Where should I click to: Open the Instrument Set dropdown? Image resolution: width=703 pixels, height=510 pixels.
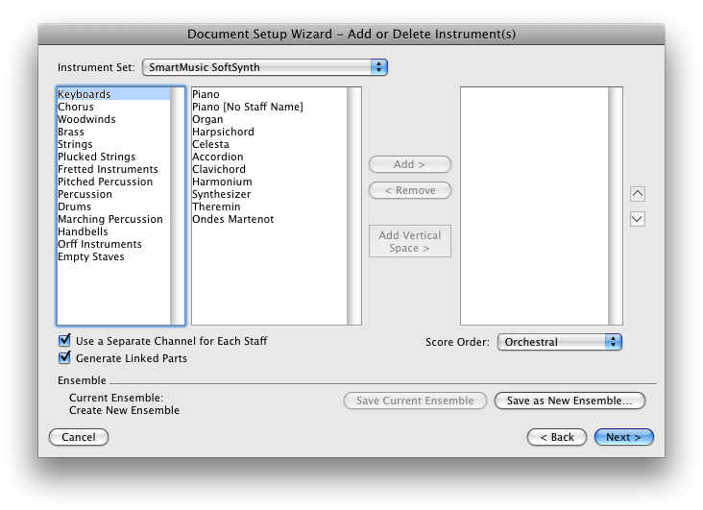tap(264, 67)
